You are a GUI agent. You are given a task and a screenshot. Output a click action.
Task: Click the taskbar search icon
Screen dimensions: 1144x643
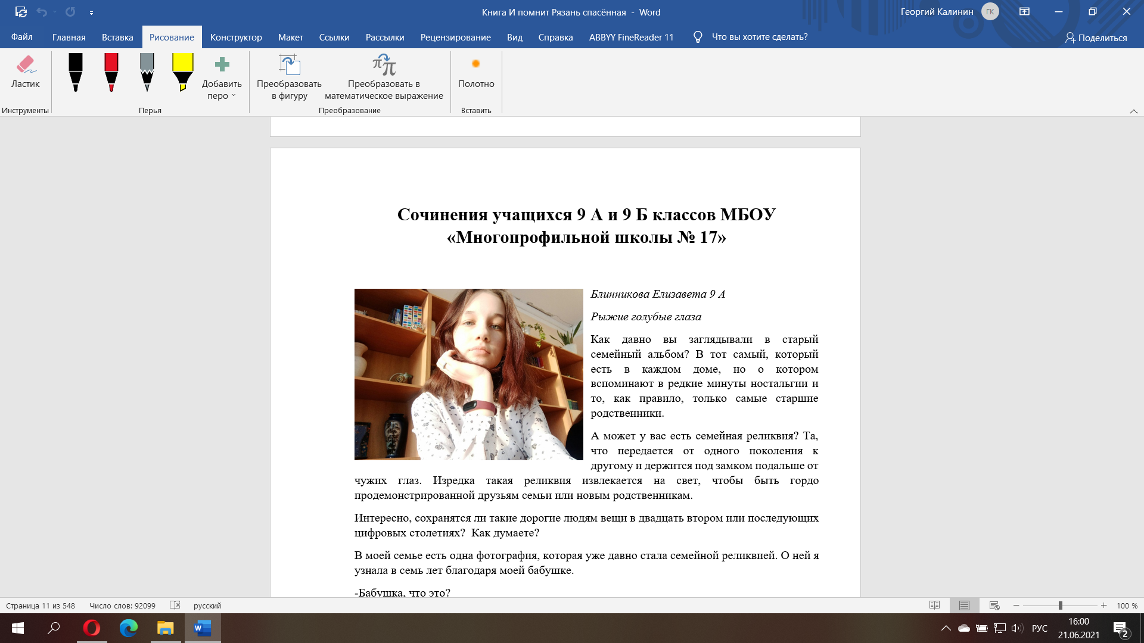pyautogui.click(x=54, y=628)
